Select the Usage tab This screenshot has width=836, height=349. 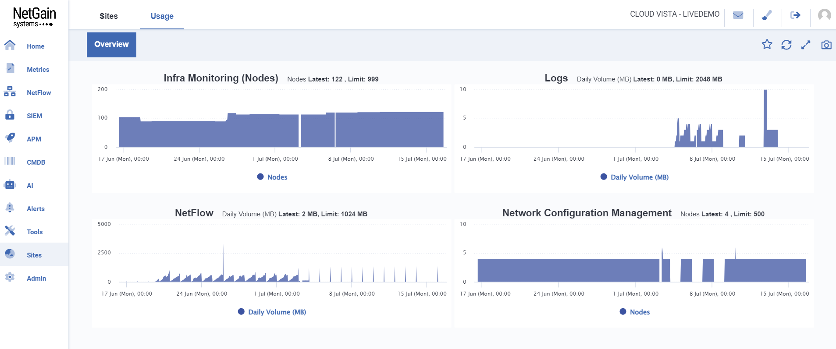click(x=162, y=16)
